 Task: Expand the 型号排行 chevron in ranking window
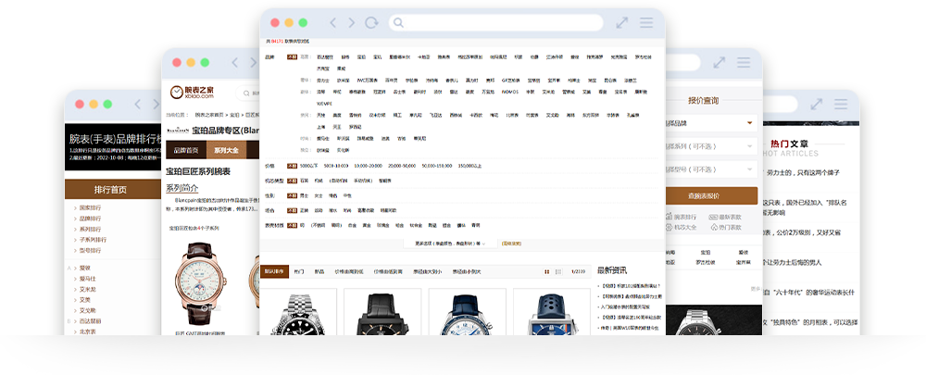(75, 250)
